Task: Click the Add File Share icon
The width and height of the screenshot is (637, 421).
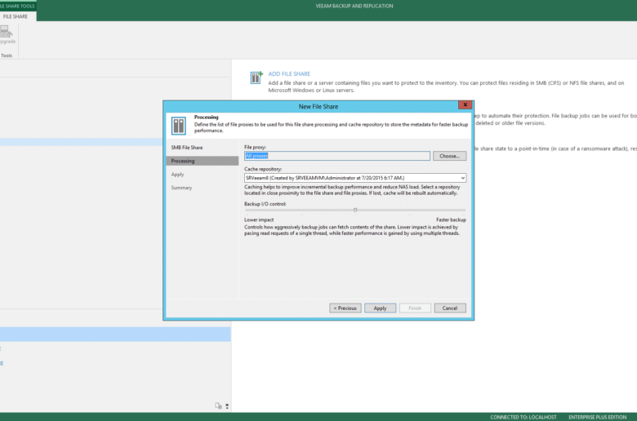Action: (256, 78)
